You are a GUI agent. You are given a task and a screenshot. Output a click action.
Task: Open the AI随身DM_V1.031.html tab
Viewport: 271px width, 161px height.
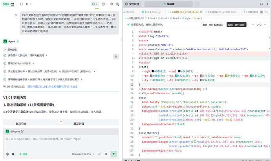tap(221, 12)
